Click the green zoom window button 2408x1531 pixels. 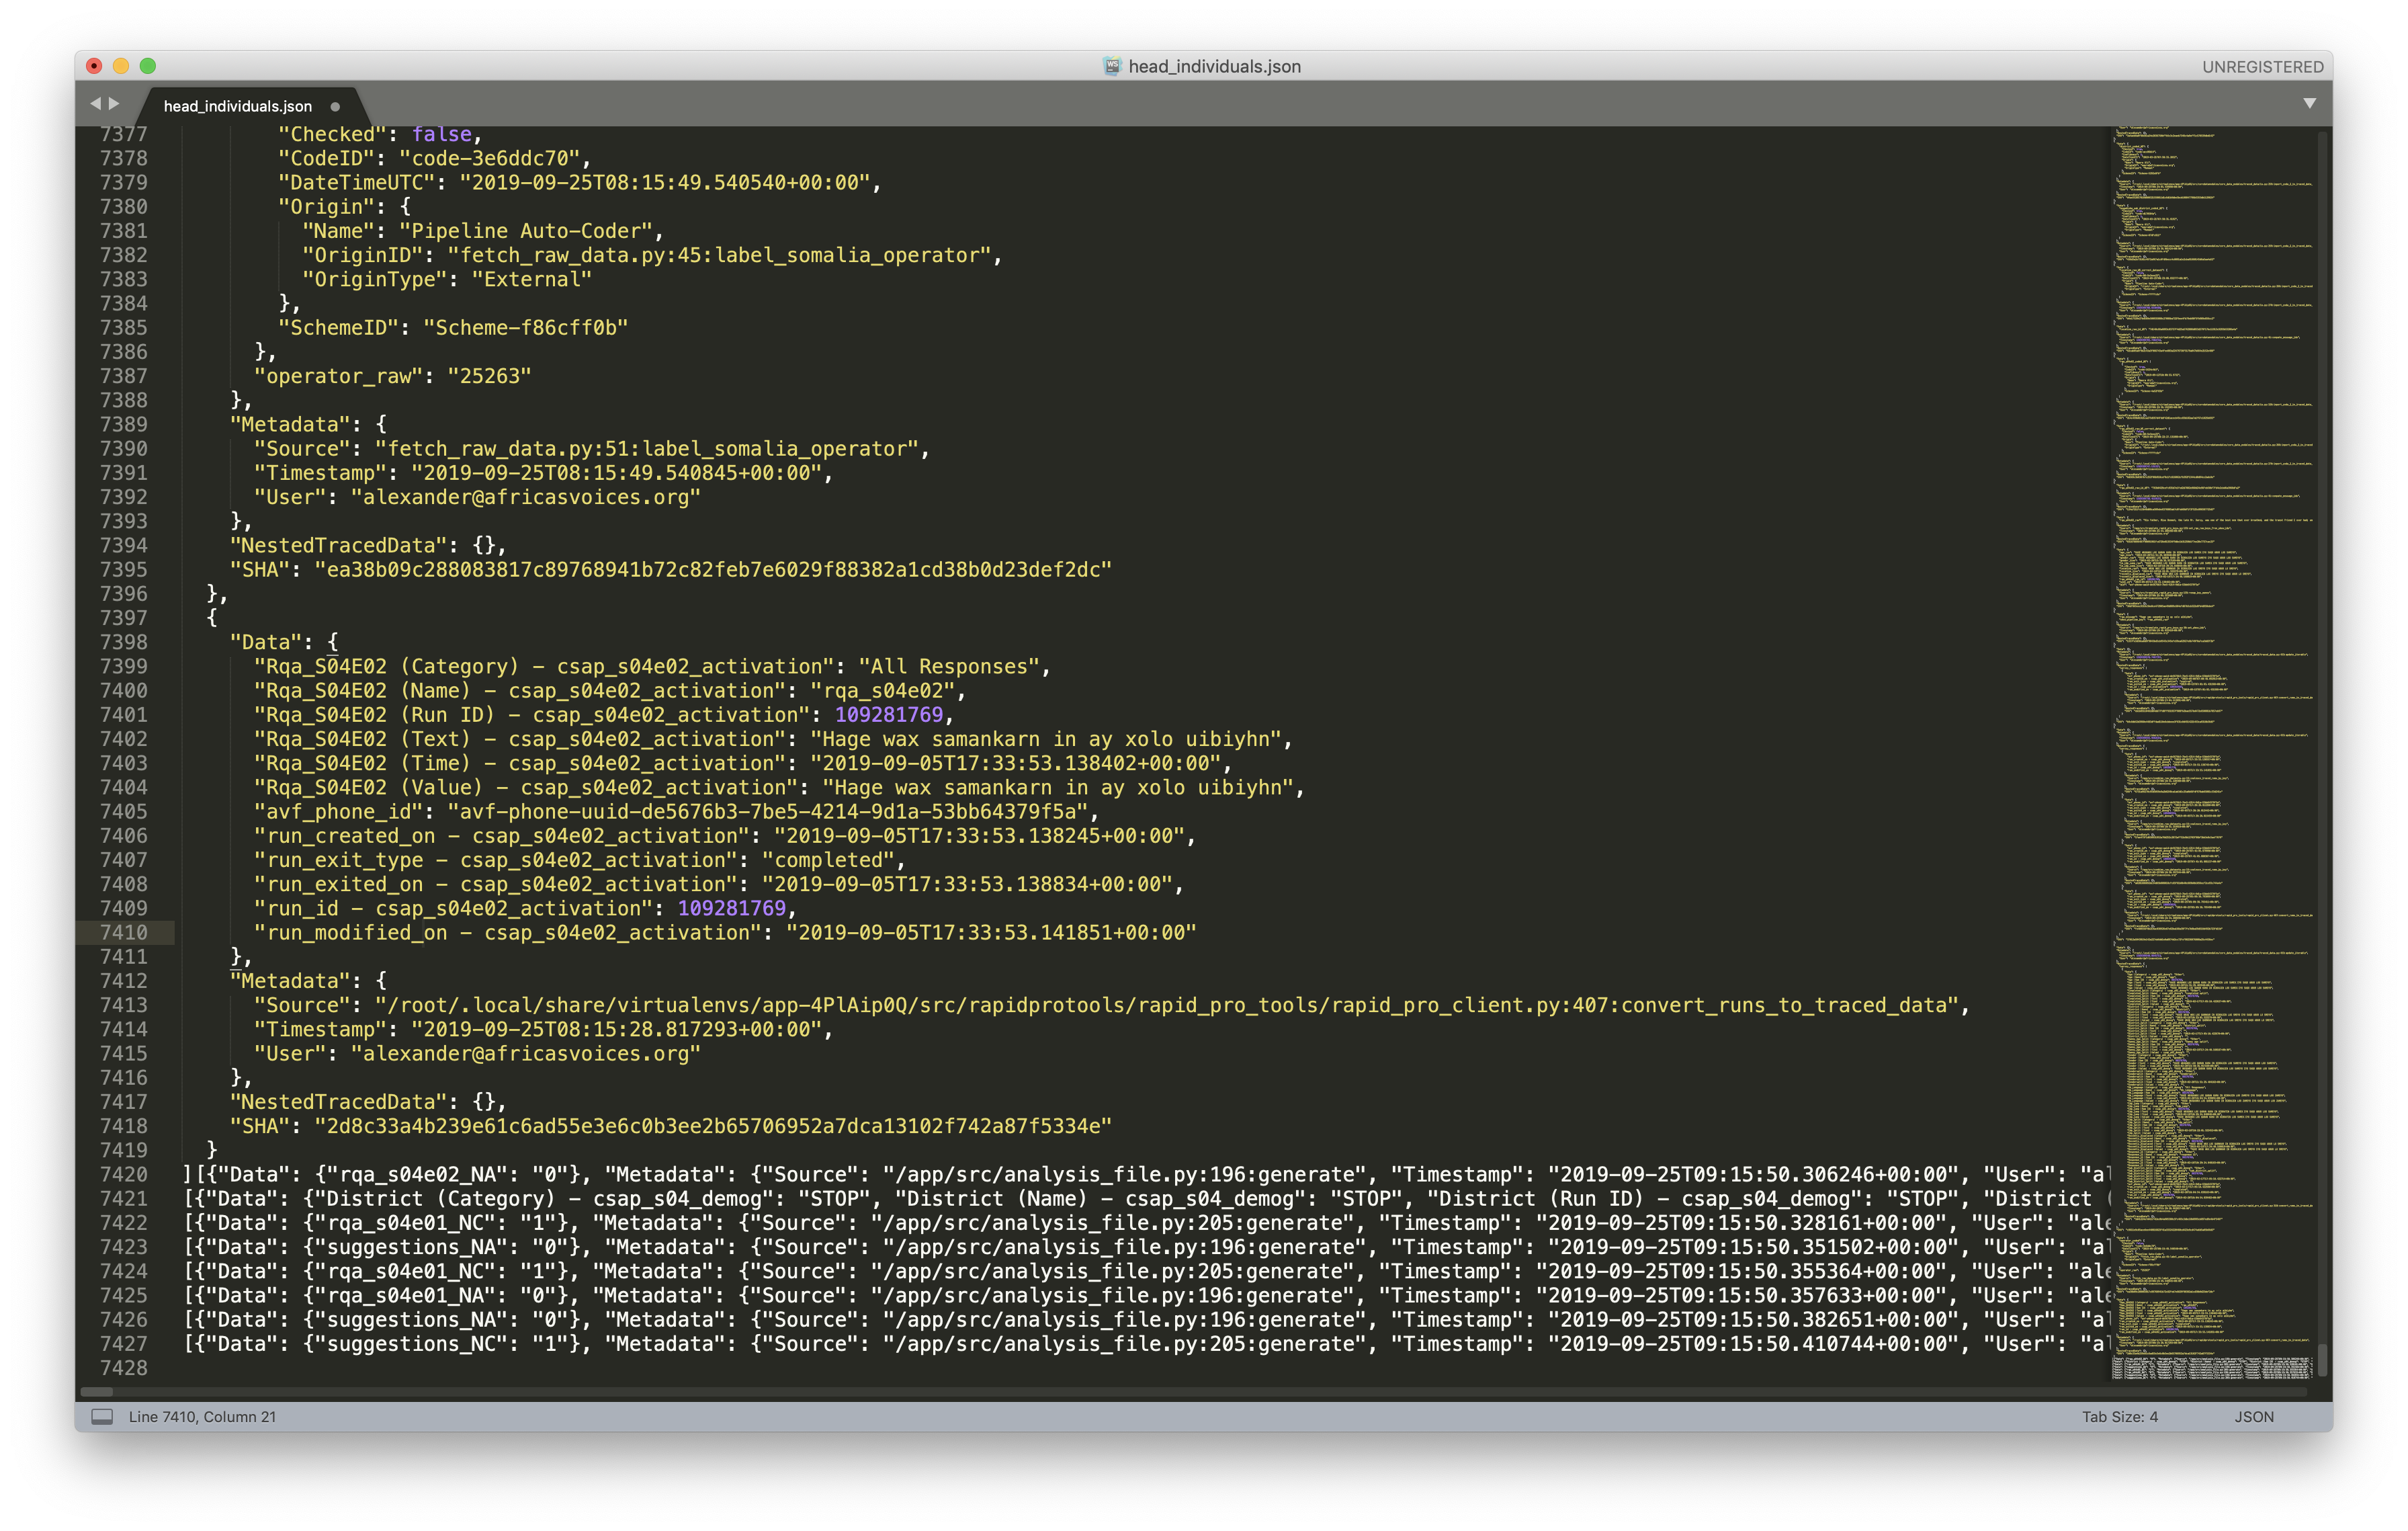pyautogui.click(x=148, y=66)
